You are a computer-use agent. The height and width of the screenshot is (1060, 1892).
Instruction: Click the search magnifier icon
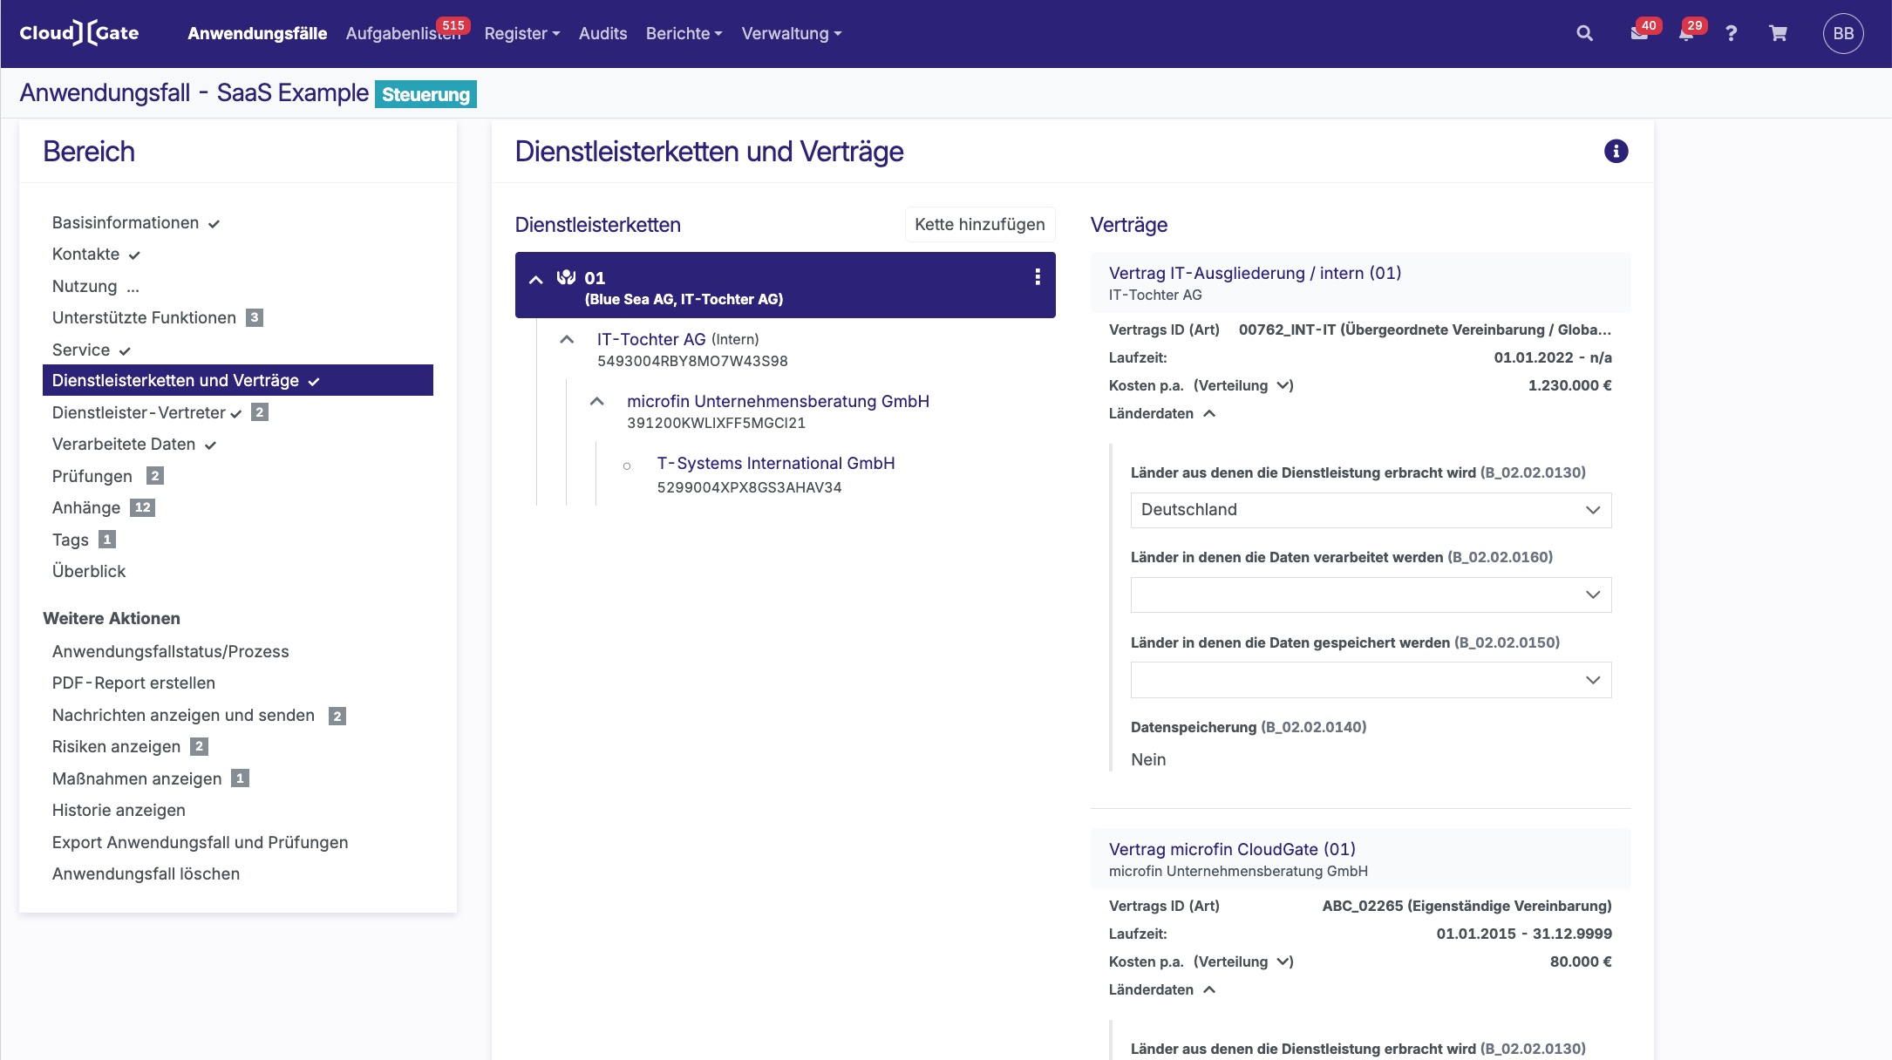pyautogui.click(x=1584, y=33)
